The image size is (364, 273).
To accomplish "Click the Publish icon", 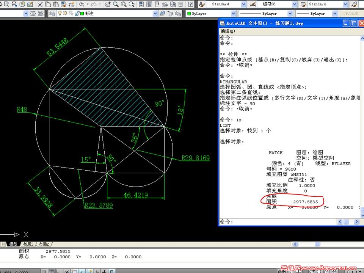I will [x=14, y=4].
